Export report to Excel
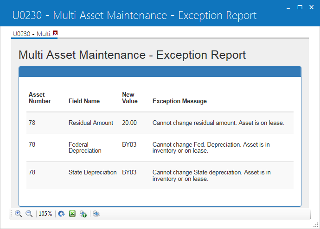Image resolution: width=320 pixels, height=229 pixels. (x=72, y=214)
